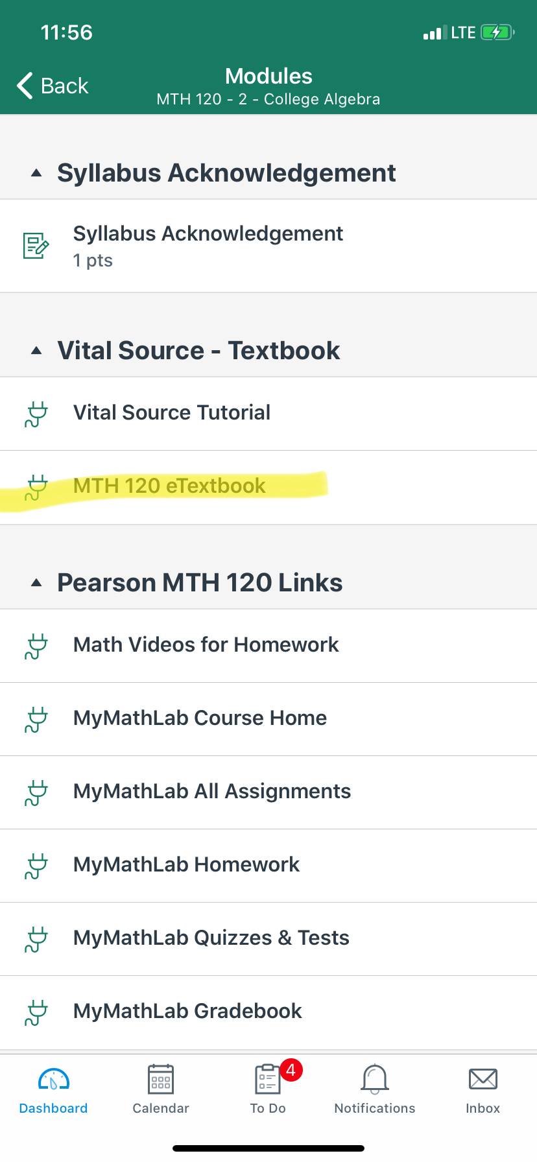Open MyMathLab Quizzes & Tests
The image size is (537, 1162).
pos(268,939)
